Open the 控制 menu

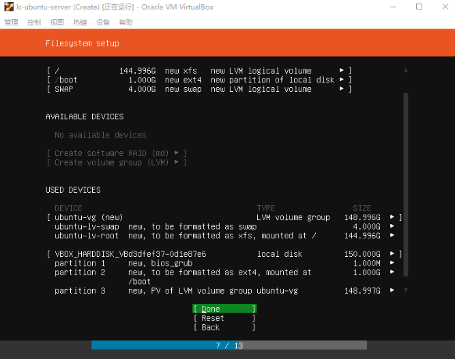point(34,22)
